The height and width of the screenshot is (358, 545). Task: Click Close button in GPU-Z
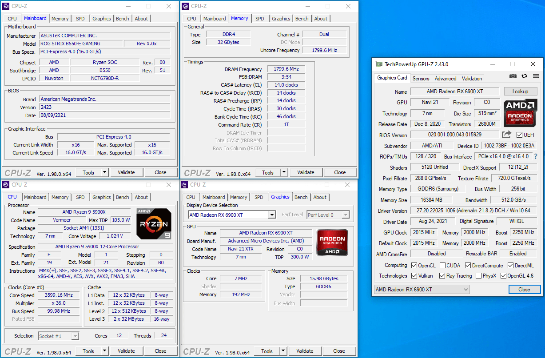click(x=524, y=290)
